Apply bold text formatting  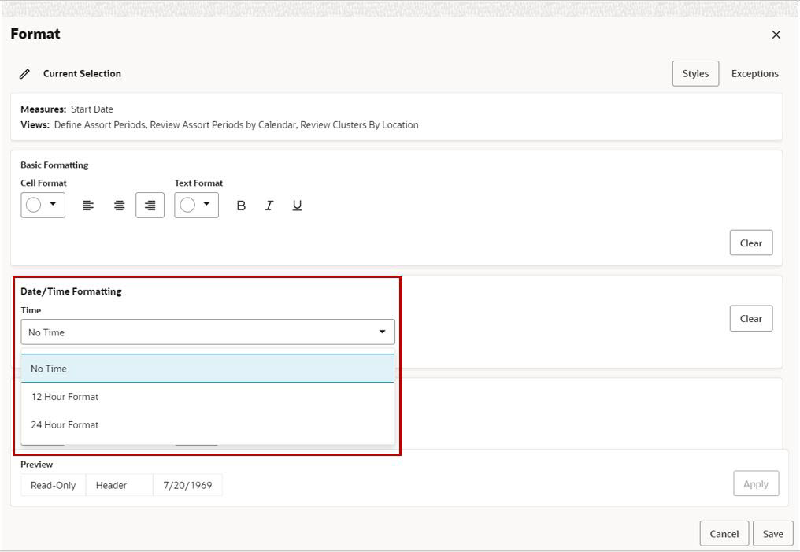pos(241,205)
